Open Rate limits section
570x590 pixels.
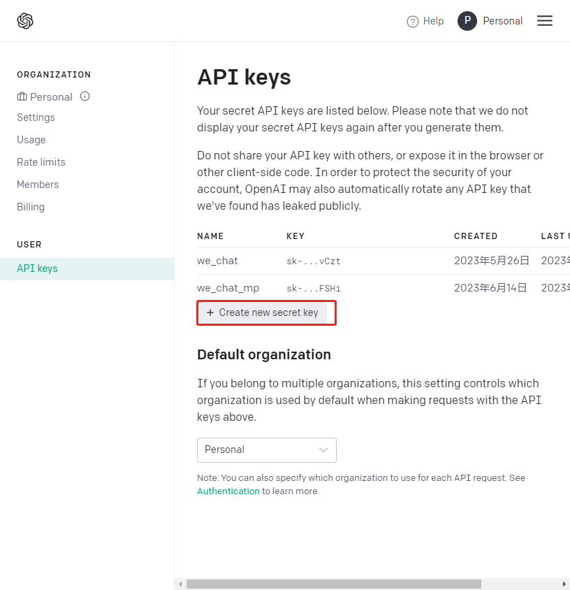pyautogui.click(x=41, y=162)
